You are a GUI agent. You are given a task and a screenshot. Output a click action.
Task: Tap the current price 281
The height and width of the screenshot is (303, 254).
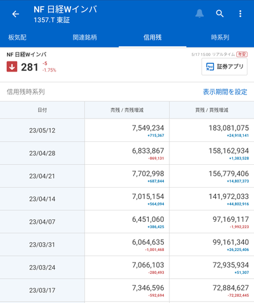pyautogui.click(x=30, y=67)
